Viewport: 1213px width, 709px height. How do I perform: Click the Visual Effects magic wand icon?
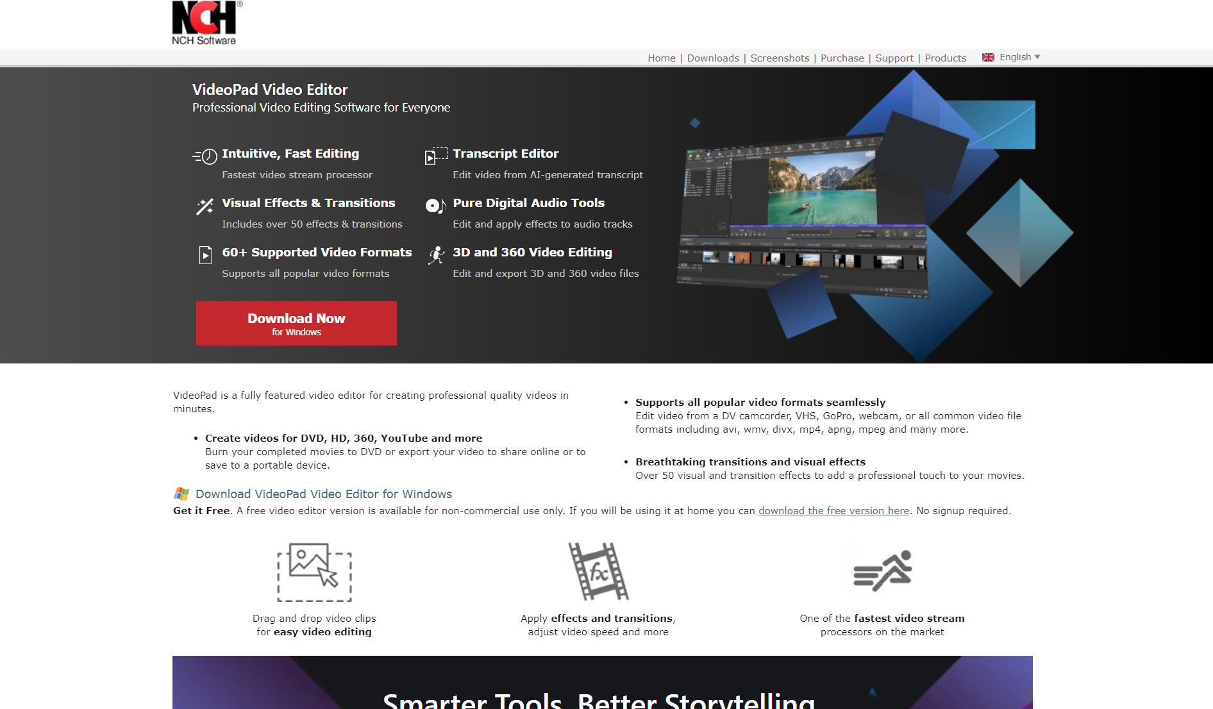tap(205, 206)
